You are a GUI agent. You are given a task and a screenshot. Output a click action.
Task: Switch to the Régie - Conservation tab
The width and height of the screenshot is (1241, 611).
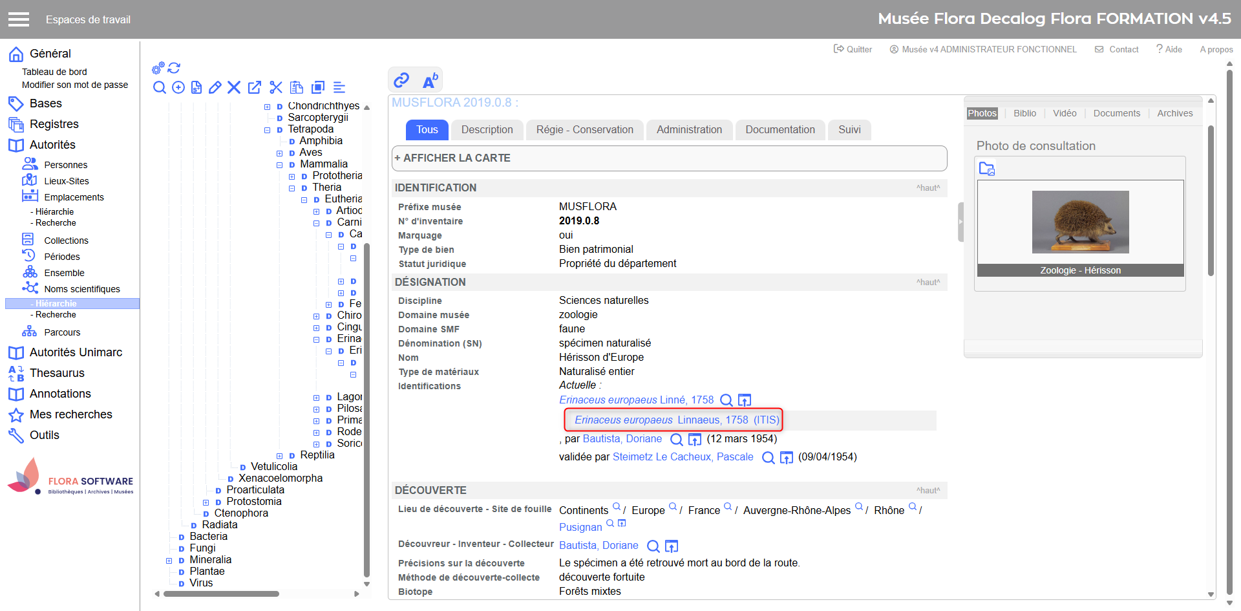(x=584, y=130)
